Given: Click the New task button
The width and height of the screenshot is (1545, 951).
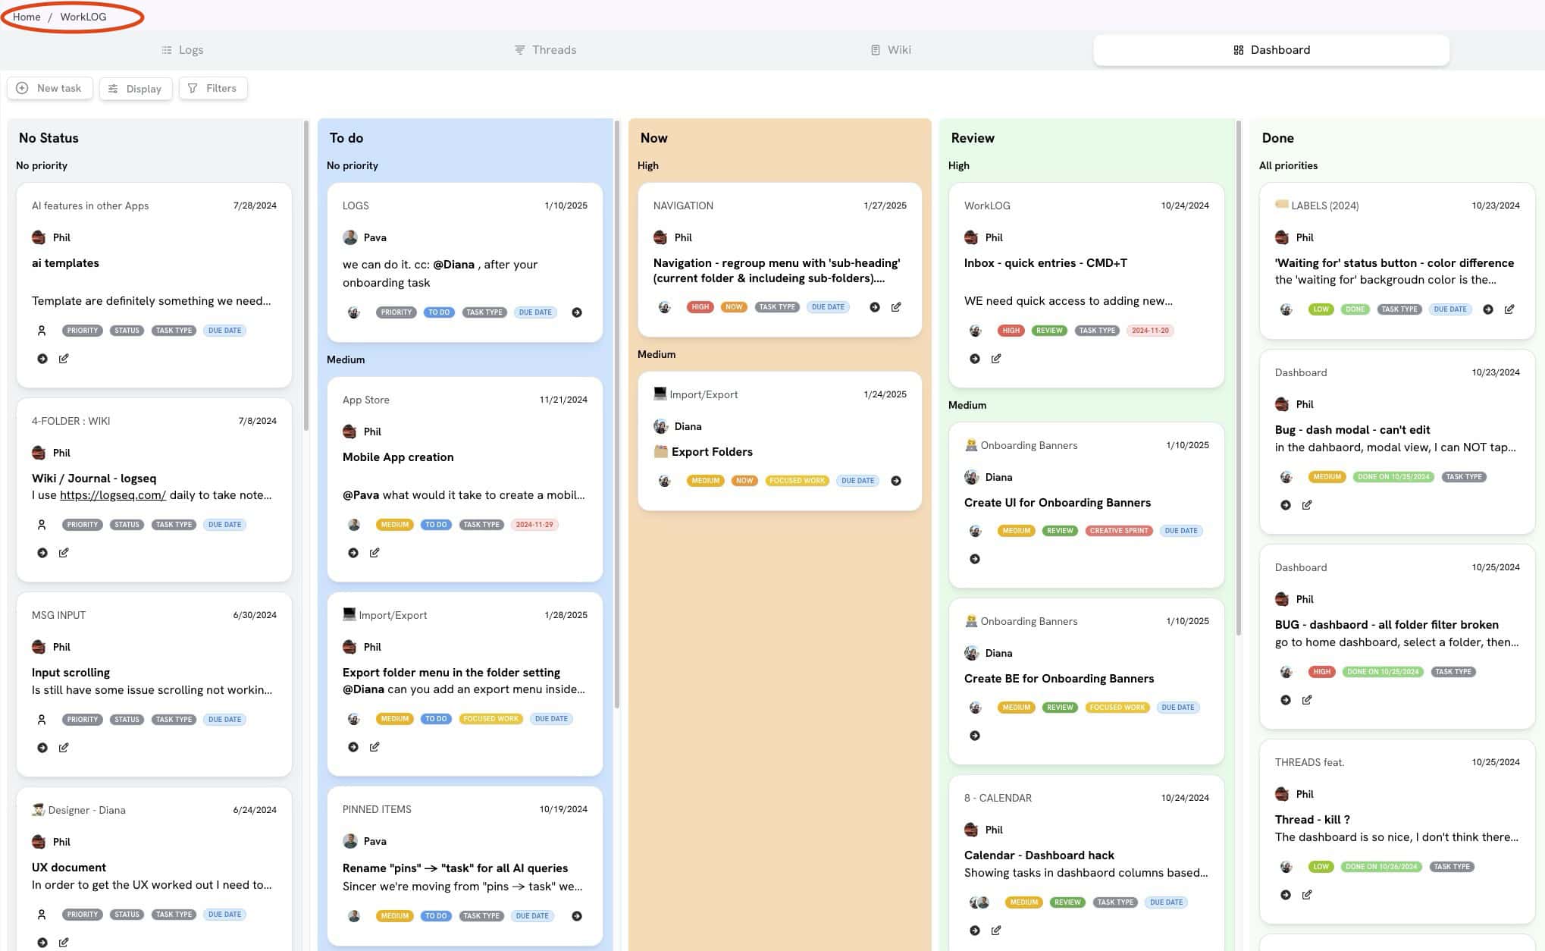Looking at the screenshot, I should pyautogui.click(x=50, y=88).
